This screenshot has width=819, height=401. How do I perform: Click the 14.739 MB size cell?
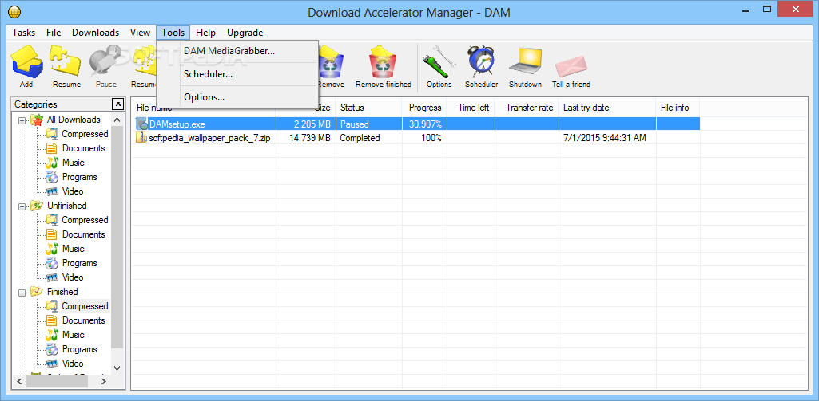(x=305, y=138)
